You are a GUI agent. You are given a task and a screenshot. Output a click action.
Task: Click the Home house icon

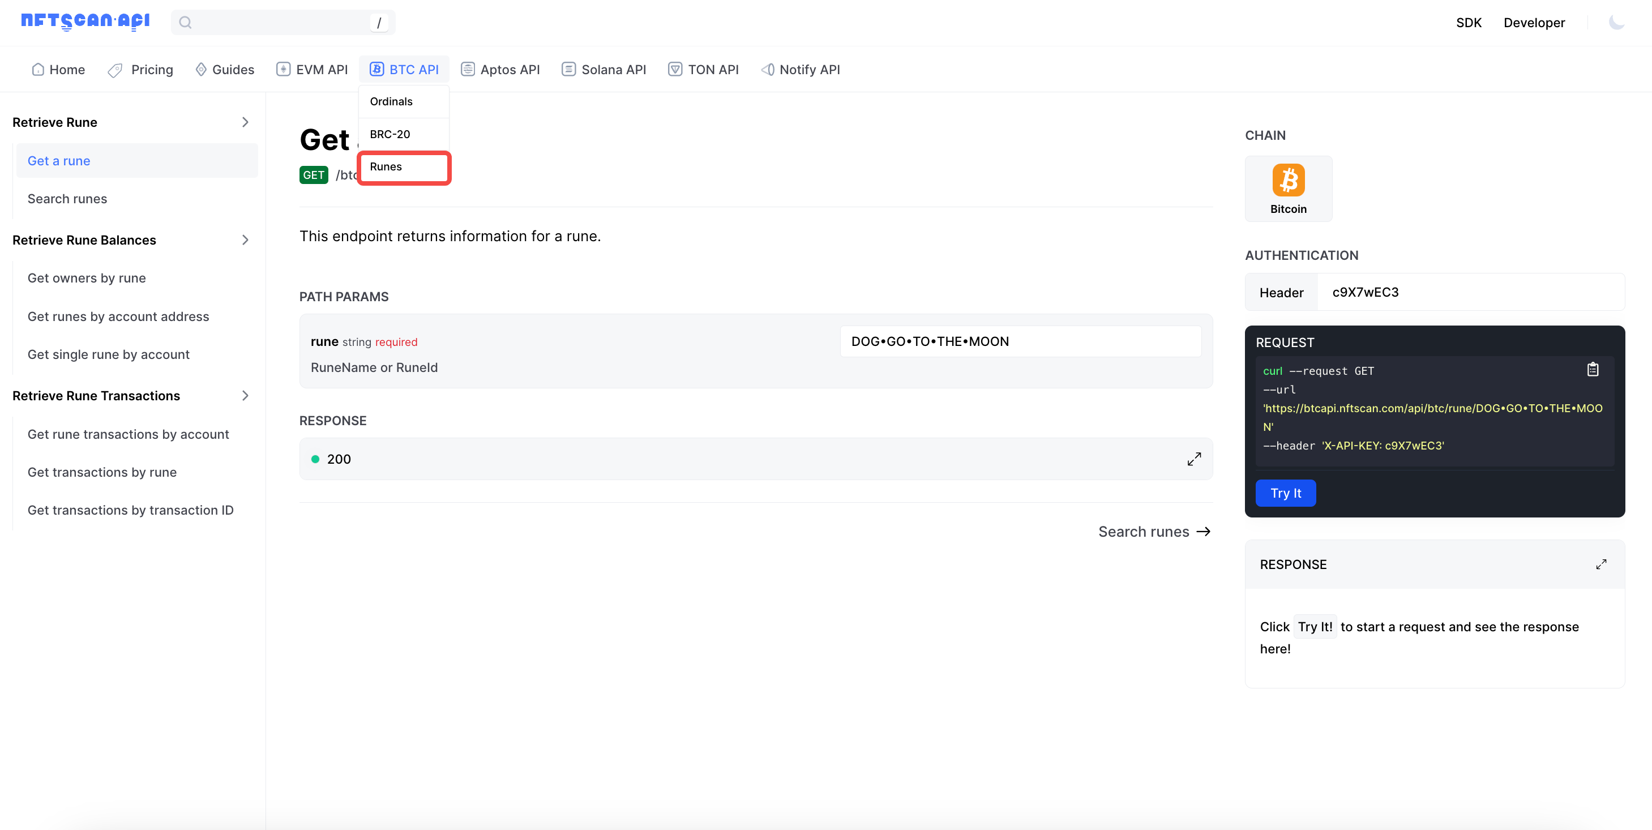click(x=38, y=69)
